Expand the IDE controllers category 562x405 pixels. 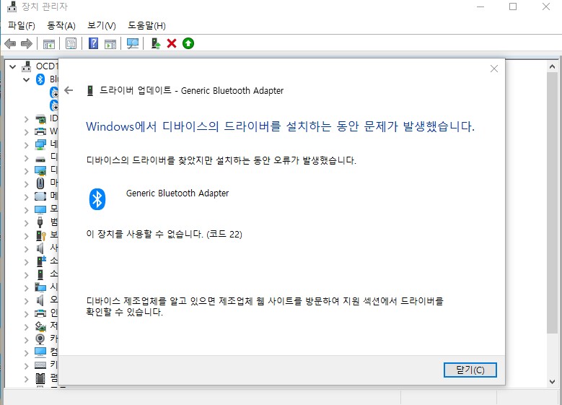pyautogui.click(x=26, y=118)
